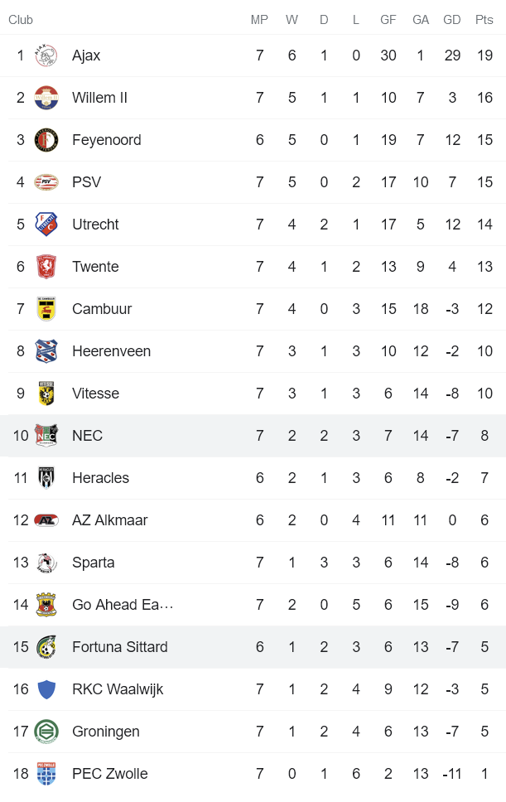Sort by the MP column header
Image resolution: width=506 pixels, height=802 pixels.
click(259, 20)
